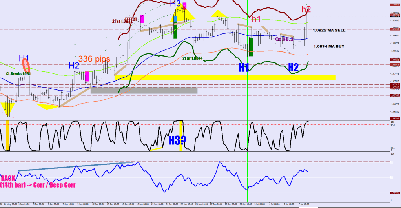
Task: Select the light-blue rectangle below H3
Action: tap(175, 19)
